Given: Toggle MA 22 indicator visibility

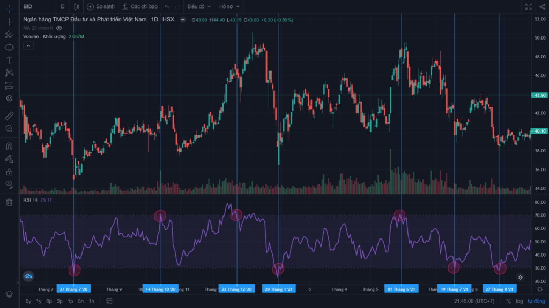Looking at the screenshot, I should 59,28.
